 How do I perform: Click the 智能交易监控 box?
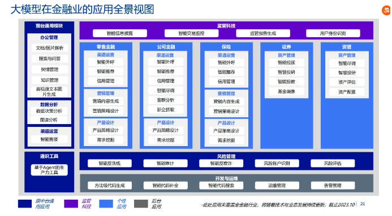[x=192, y=33]
